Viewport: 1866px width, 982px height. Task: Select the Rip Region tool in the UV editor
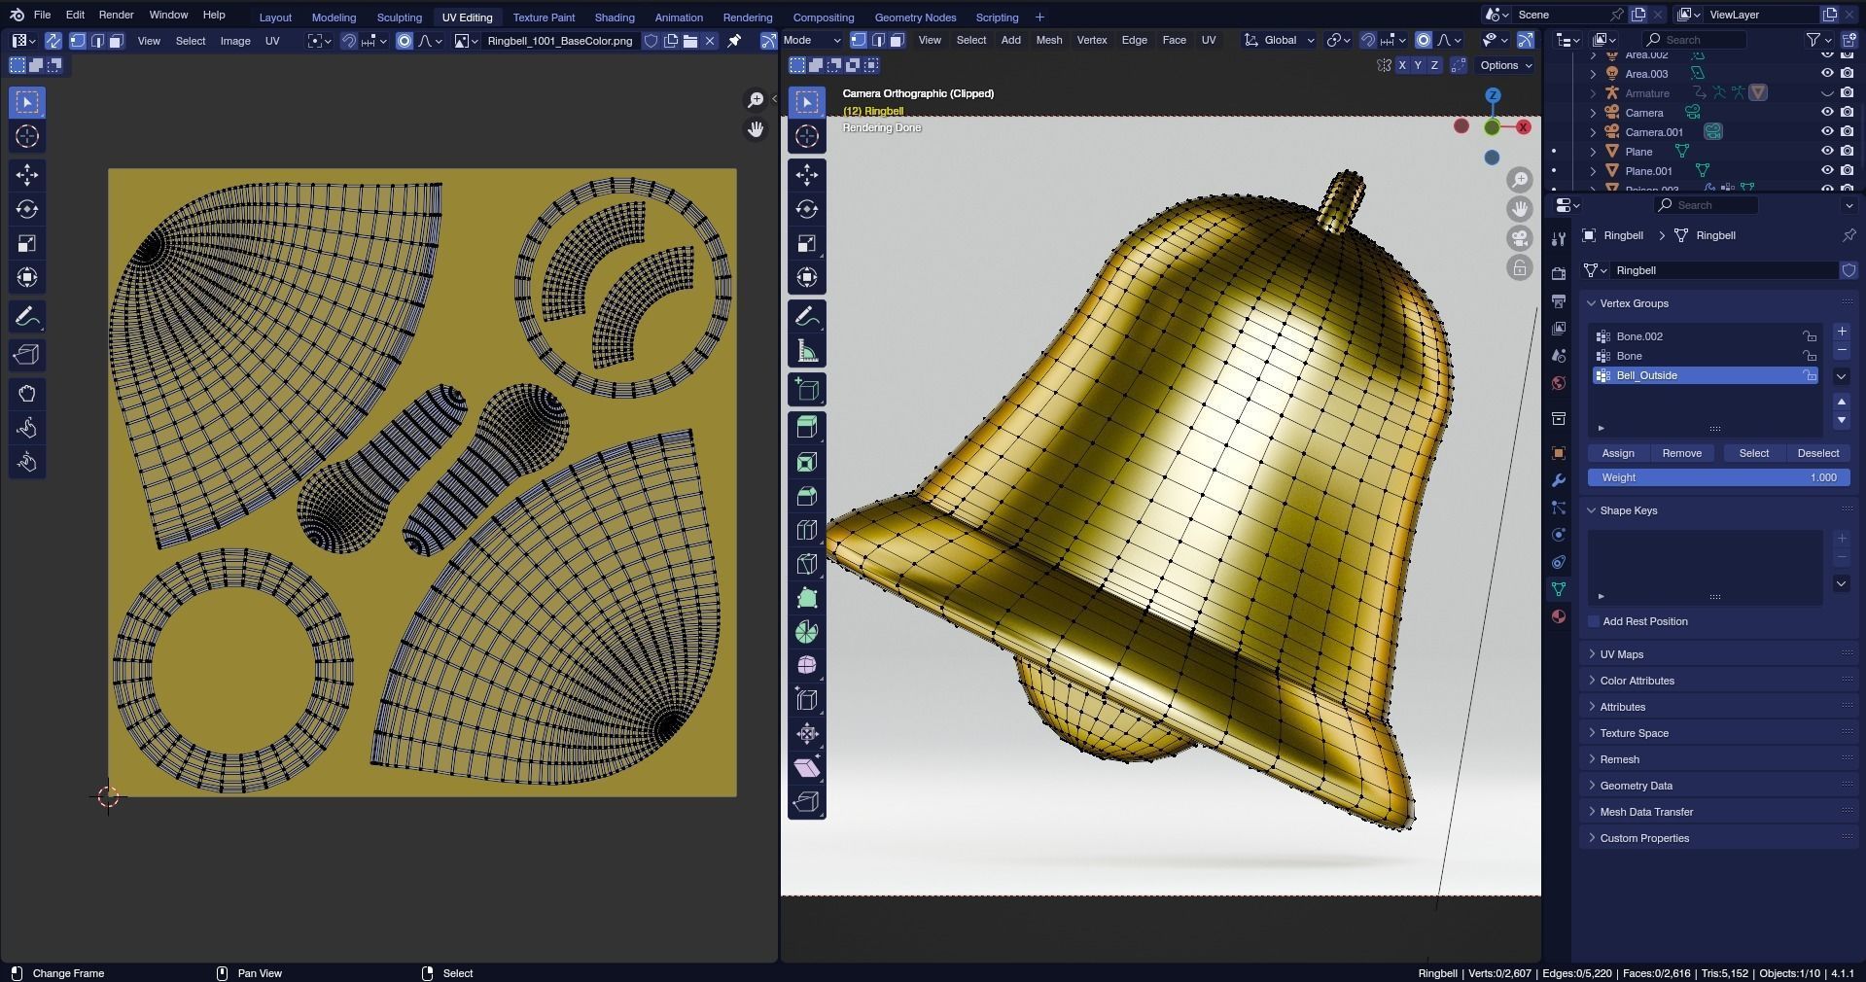coord(27,355)
